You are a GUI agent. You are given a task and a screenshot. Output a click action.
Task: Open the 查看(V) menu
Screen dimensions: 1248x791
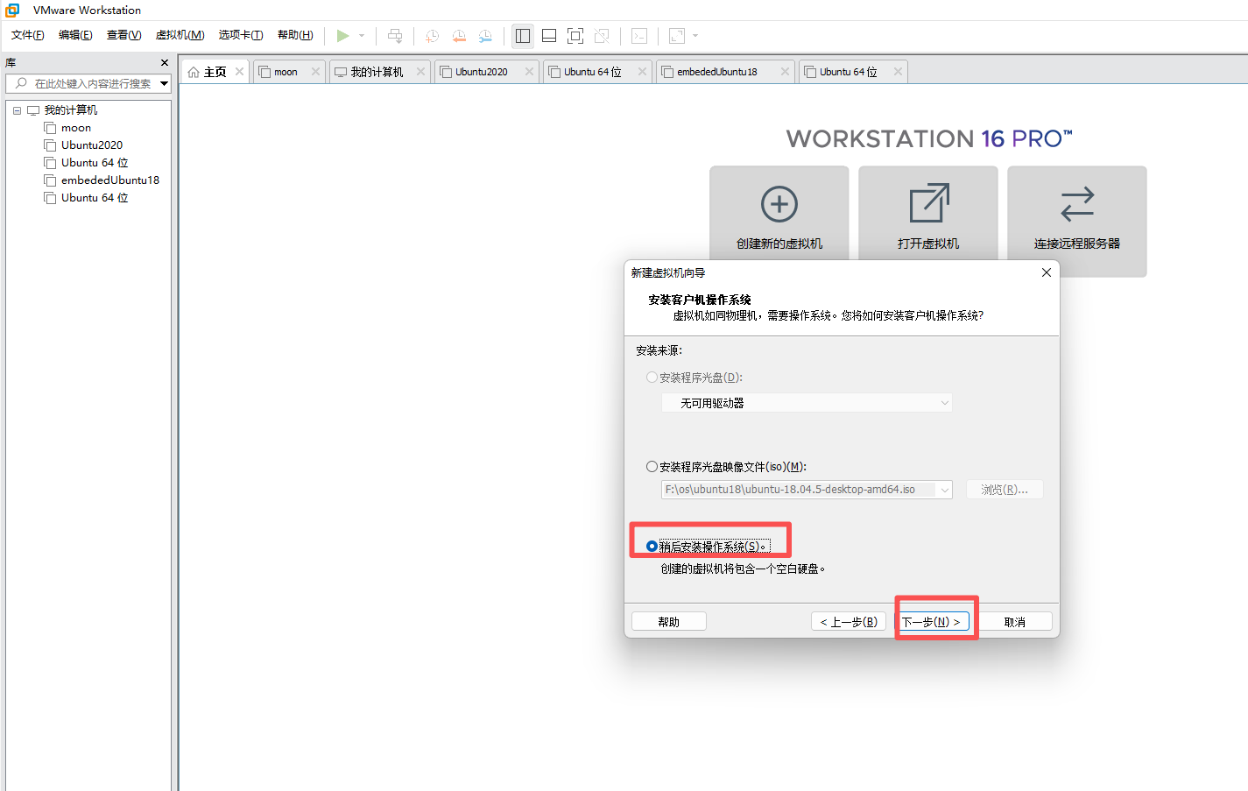pos(123,35)
